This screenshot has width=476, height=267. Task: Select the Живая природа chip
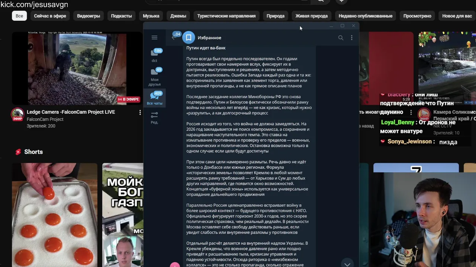[312, 16]
